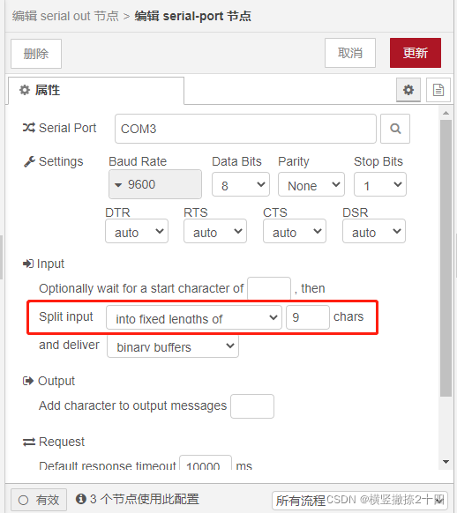Click the output messages character field

coord(252,406)
